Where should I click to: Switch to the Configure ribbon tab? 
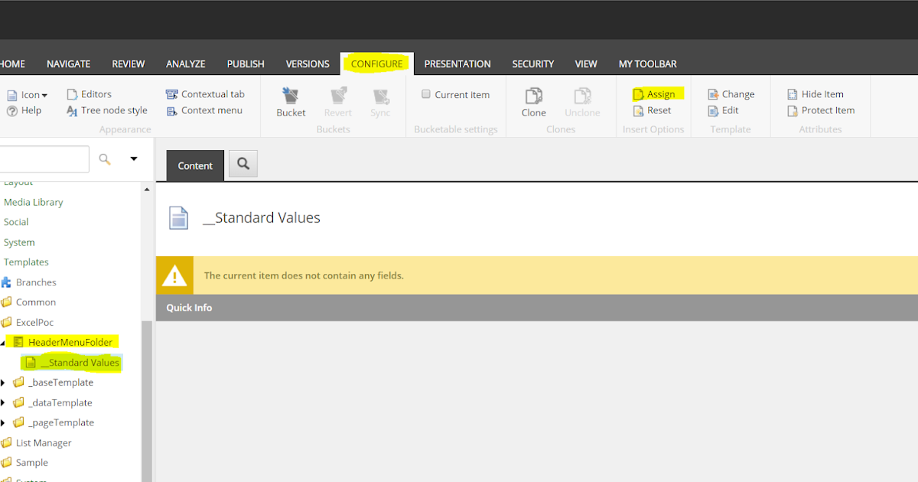(376, 64)
